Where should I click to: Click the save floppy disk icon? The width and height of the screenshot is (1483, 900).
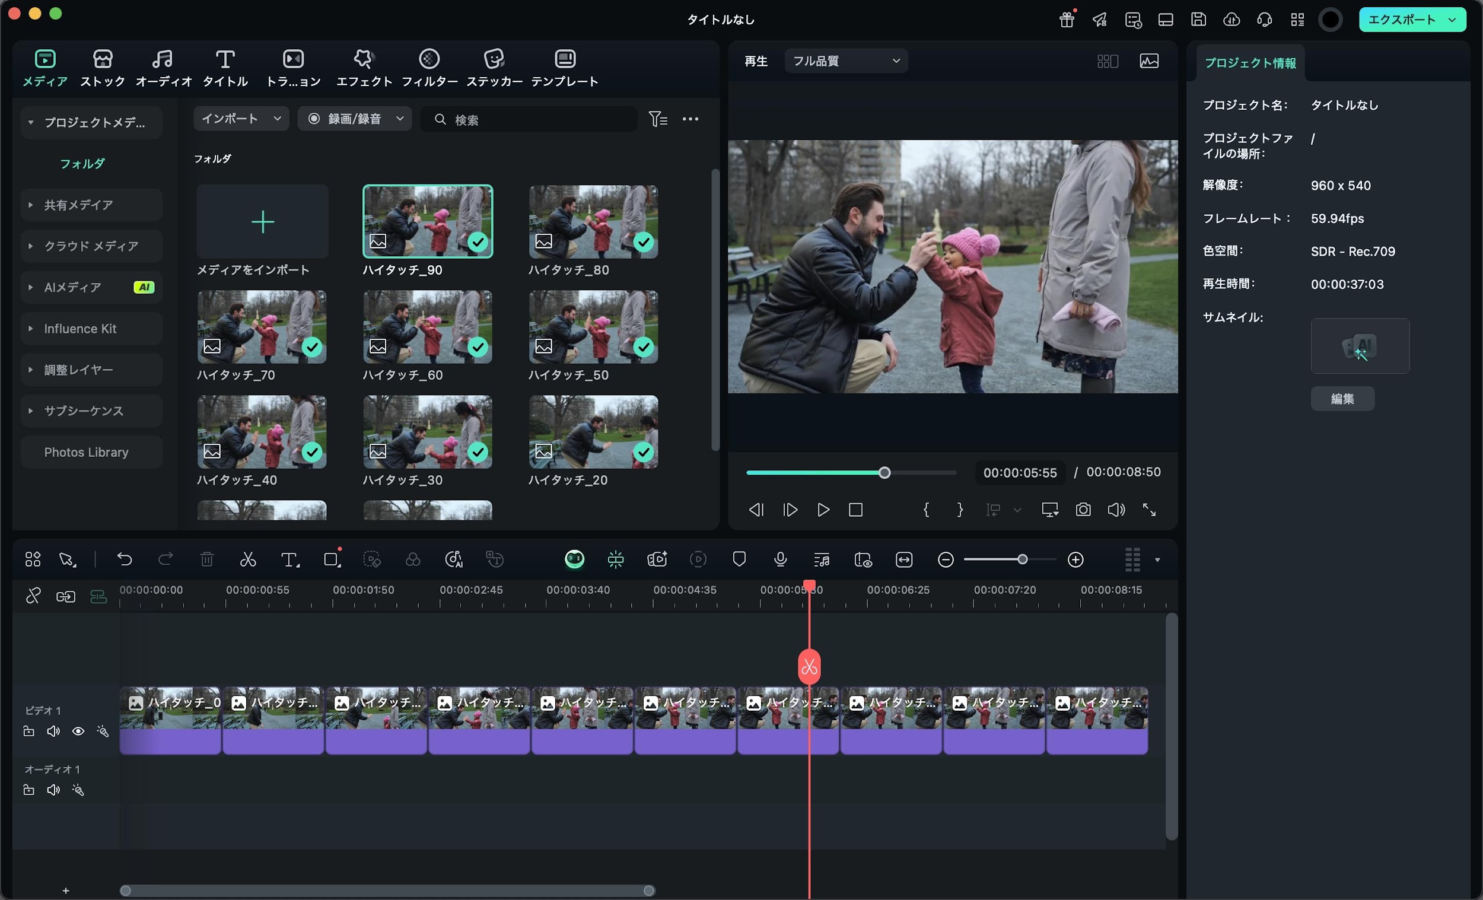(1198, 19)
